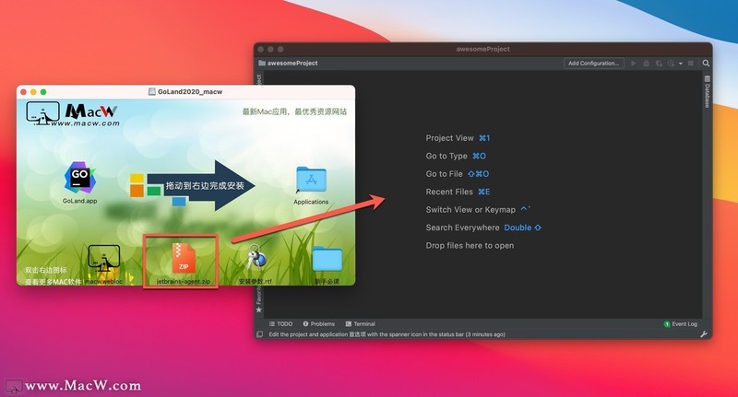Open the run options dropdown arrow in toolbar
The height and width of the screenshot is (397, 738).
(x=681, y=64)
